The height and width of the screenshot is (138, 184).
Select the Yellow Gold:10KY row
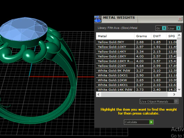click(x=136, y=47)
